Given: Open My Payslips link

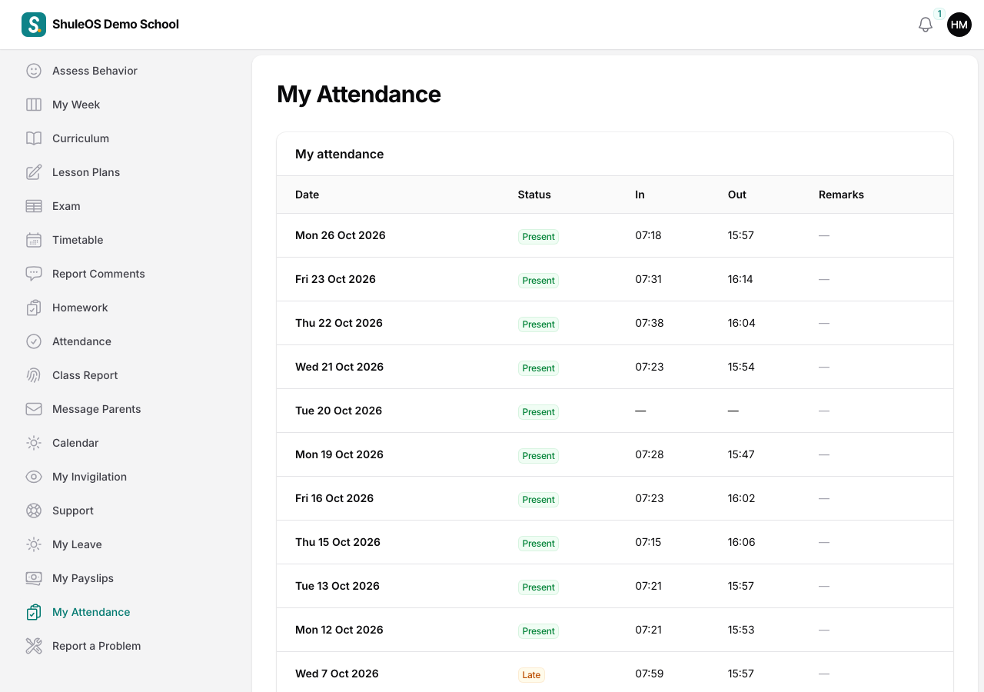Looking at the screenshot, I should point(83,578).
